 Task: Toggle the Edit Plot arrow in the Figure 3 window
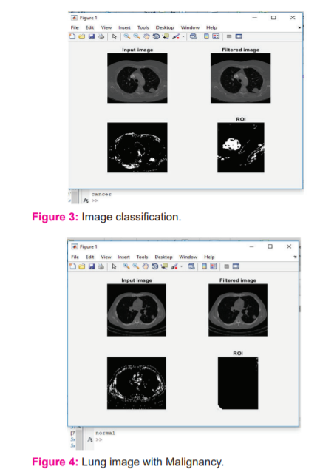click(x=114, y=37)
